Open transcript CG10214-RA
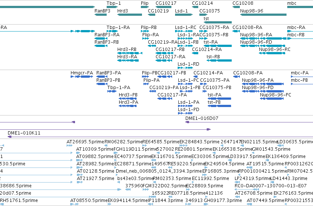This screenshot has width=313, height=206. click(195, 53)
